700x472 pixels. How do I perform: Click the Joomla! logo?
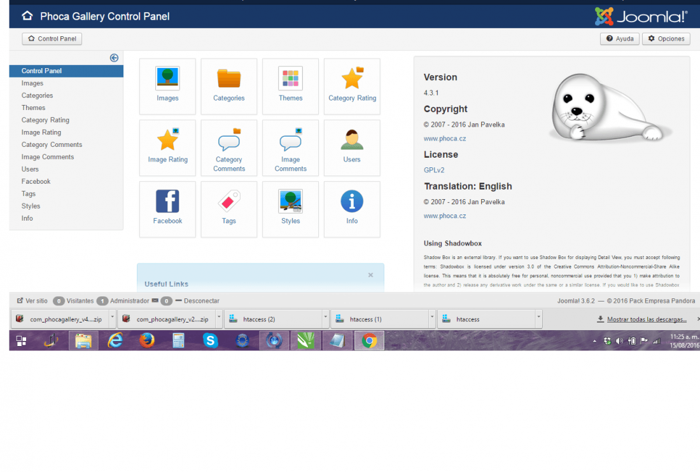point(641,17)
